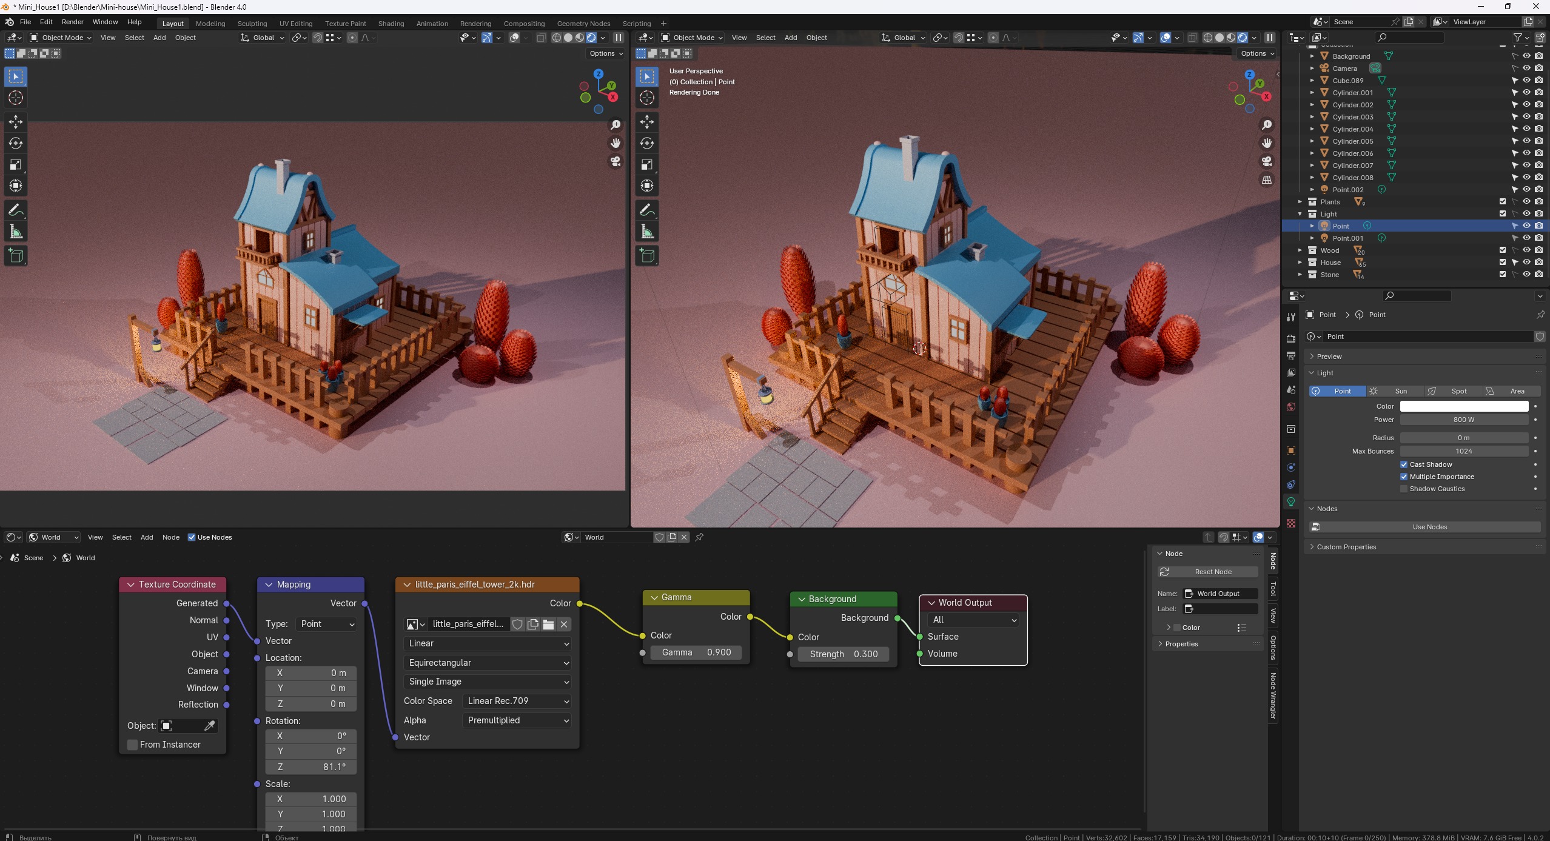Select the Move tool in right viewport
Screen dimensions: 1550x841
click(x=647, y=122)
